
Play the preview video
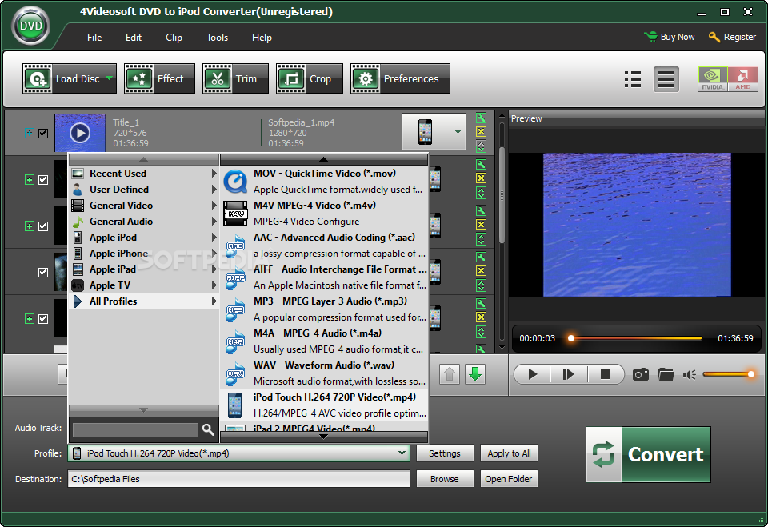coord(533,375)
